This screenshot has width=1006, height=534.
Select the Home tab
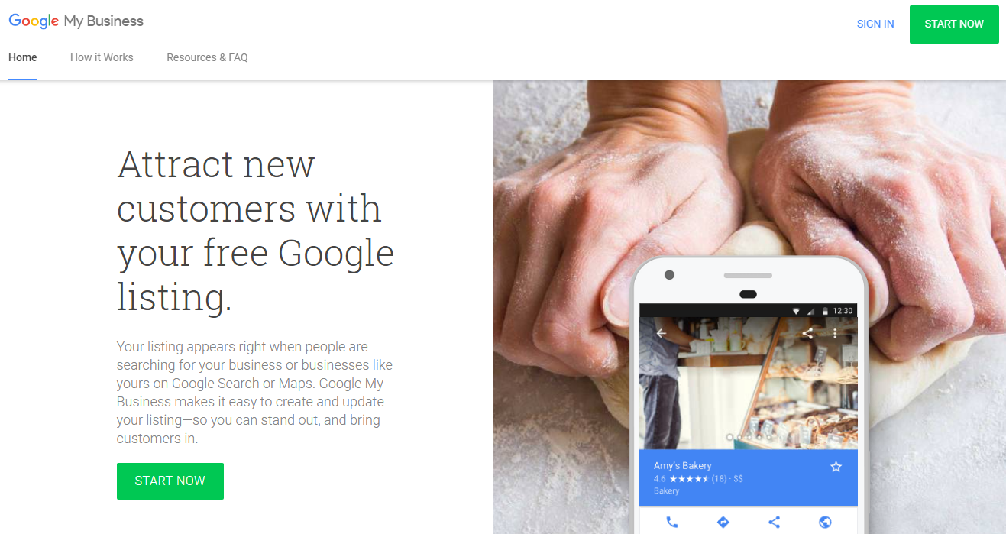(23, 57)
